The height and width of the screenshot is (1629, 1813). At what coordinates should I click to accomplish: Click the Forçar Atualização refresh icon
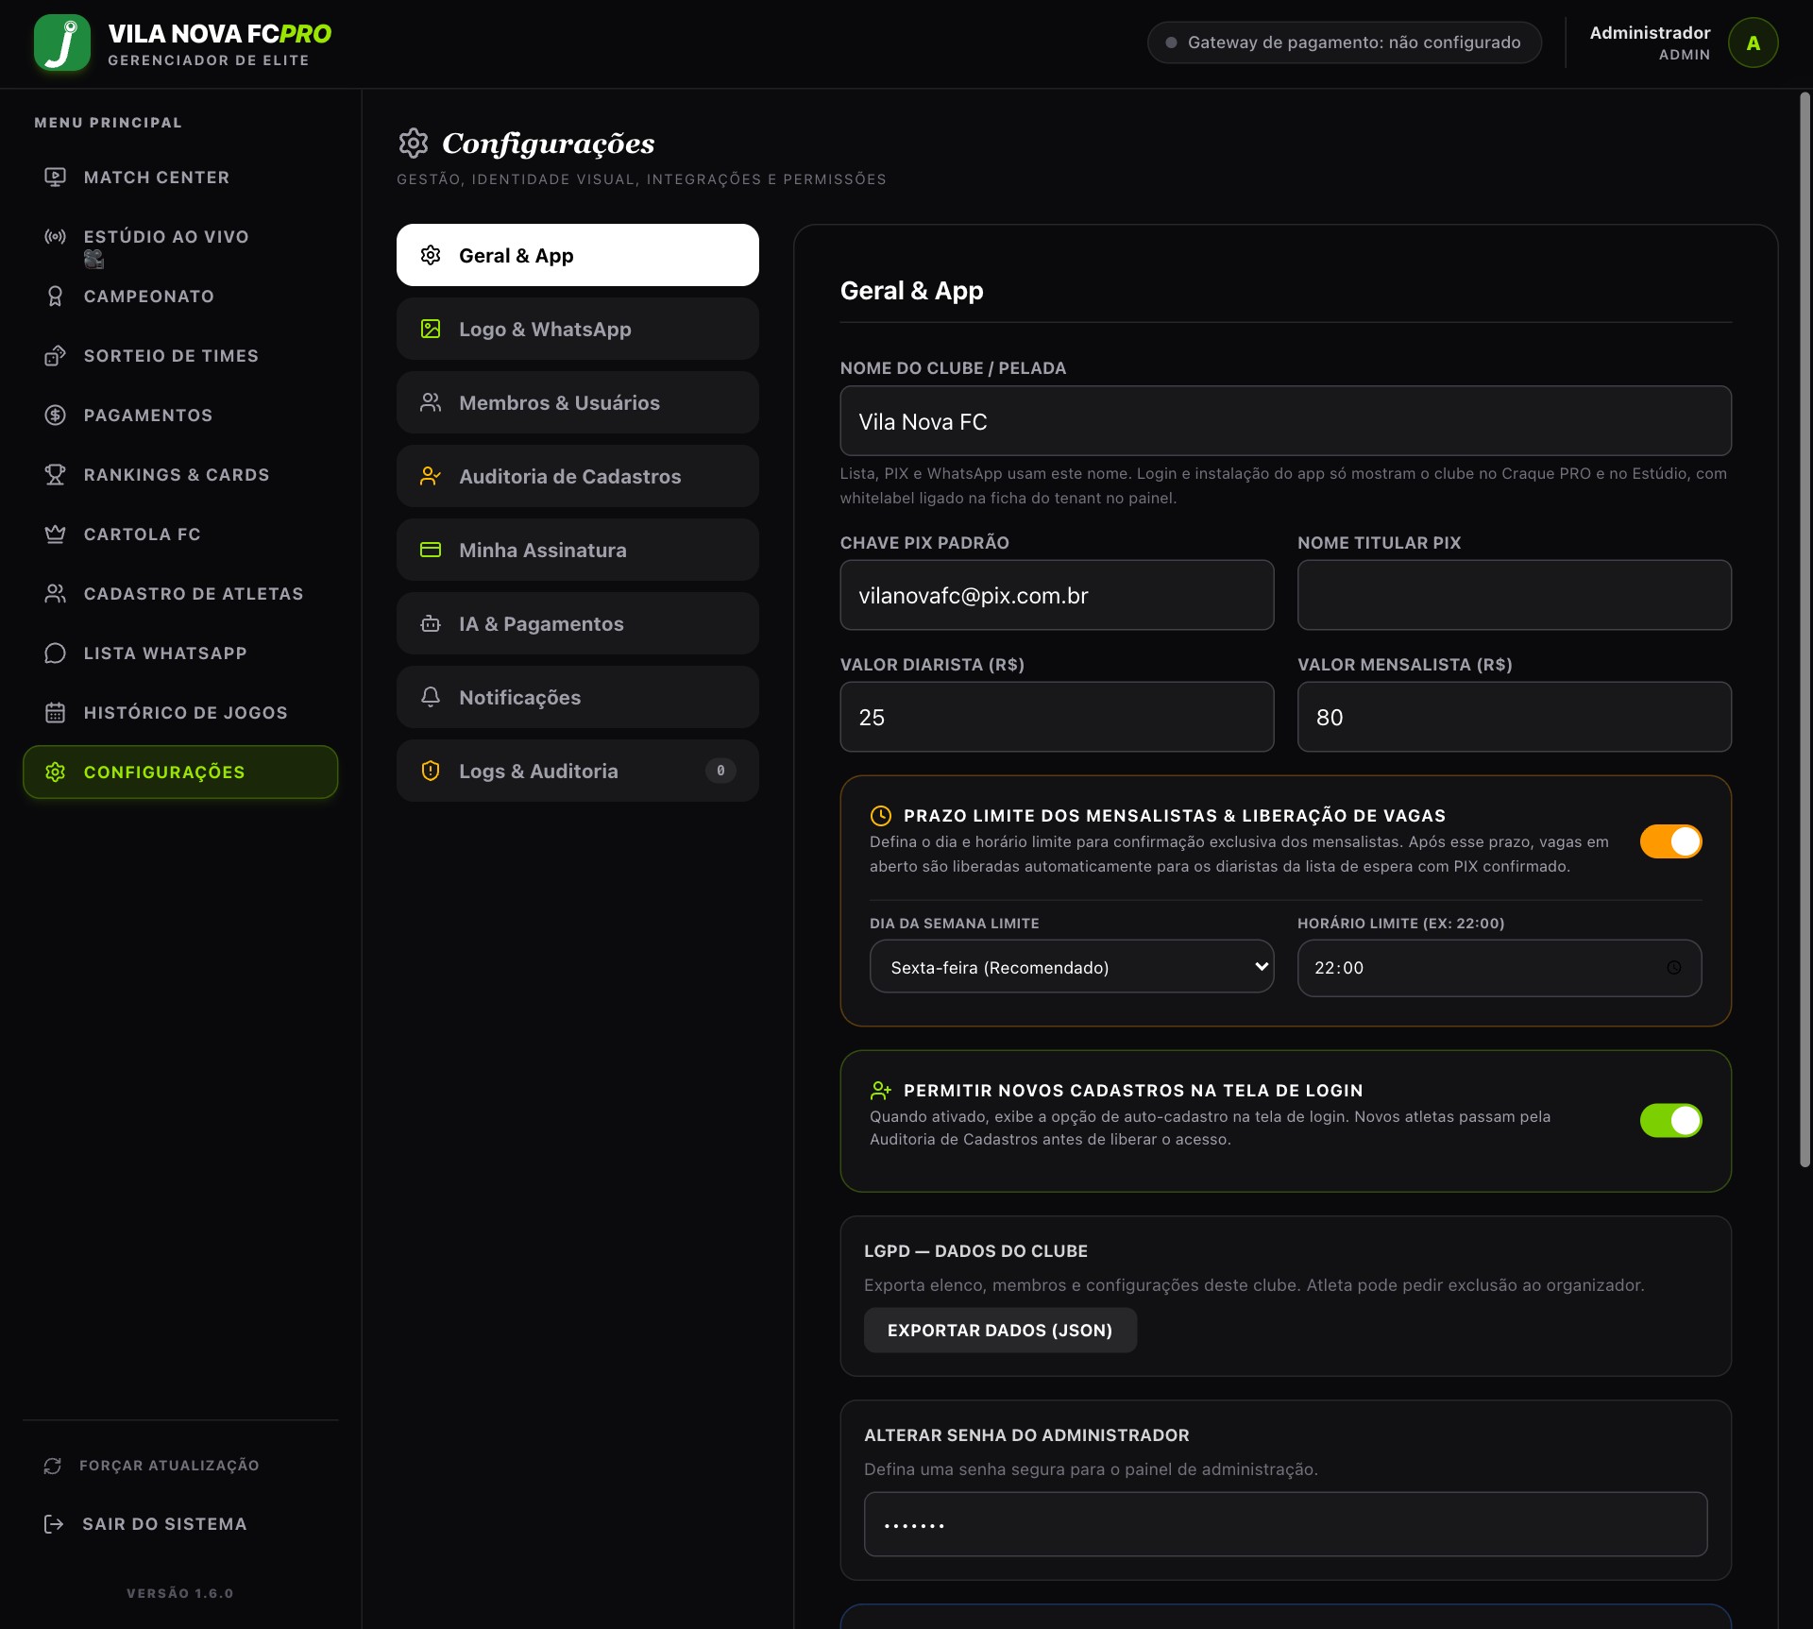click(53, 1466)
